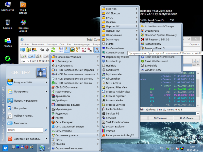Choose Reset Windows Password menu entry
This screenshot has width=203, height=152.
pos(161,57)
